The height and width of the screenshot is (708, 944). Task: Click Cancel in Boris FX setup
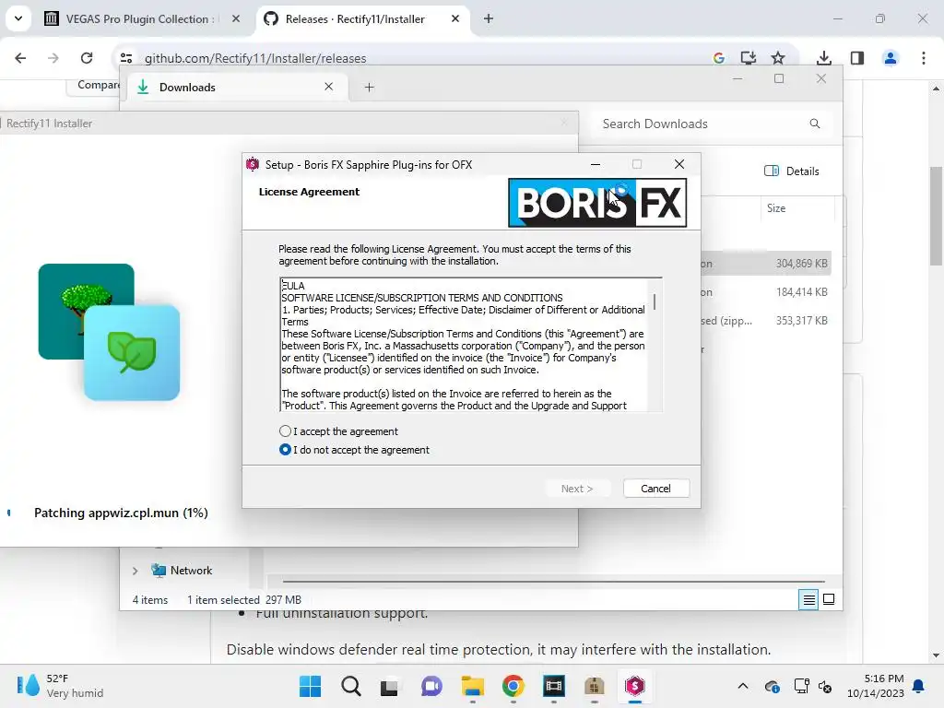(x=655, y=489)
